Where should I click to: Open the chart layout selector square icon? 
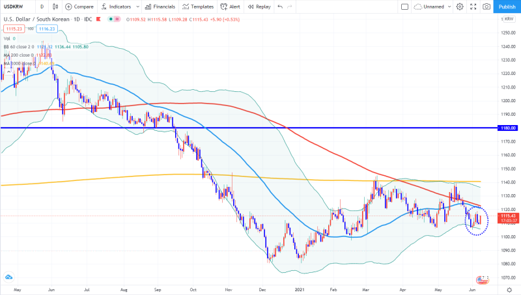[404, 7]
